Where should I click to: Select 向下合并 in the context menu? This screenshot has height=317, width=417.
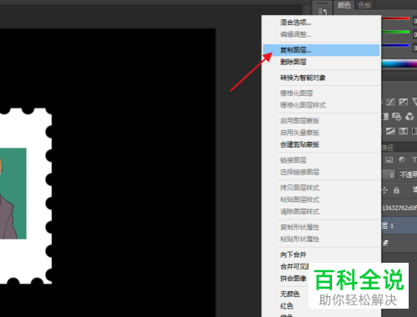click(x=321, y=254)
